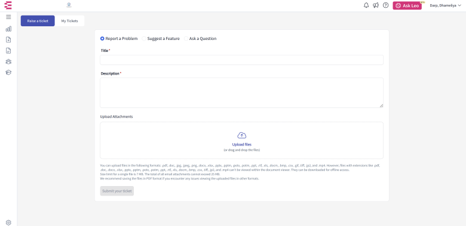Click the pink app logo icon

tap(8, 5)
